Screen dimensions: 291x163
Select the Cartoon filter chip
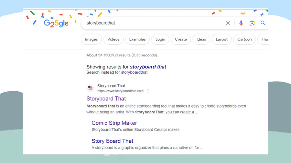(244, 39)
